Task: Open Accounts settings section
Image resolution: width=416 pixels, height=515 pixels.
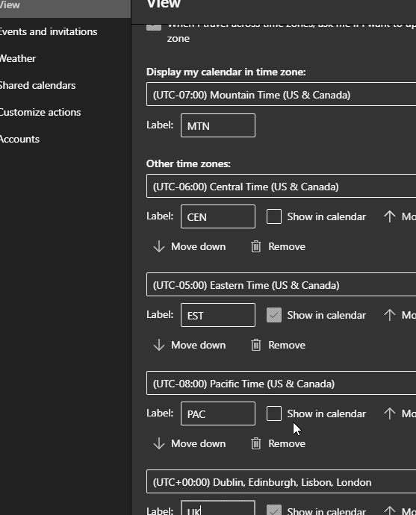Action: click(x=19, y=140)
